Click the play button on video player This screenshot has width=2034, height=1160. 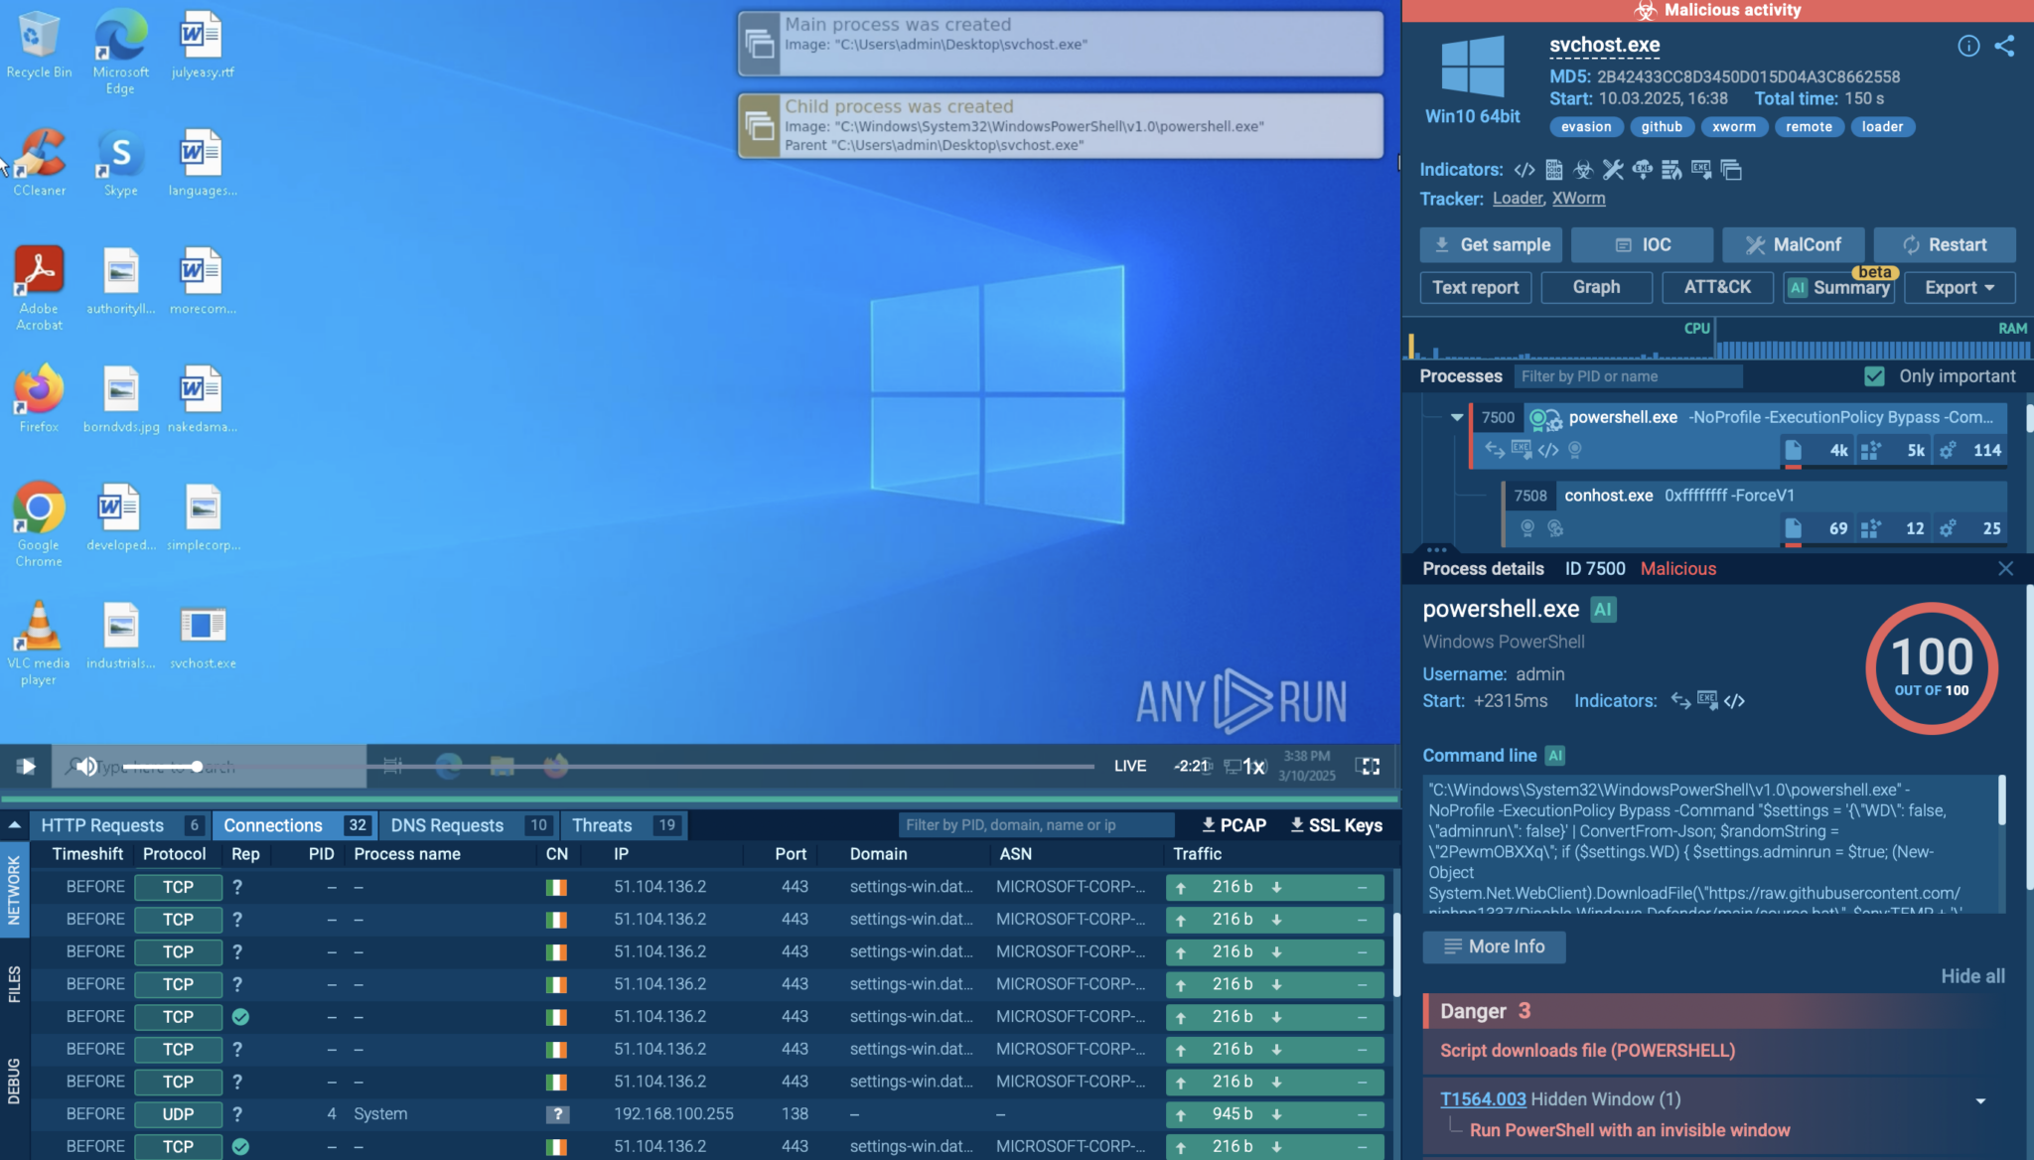26,766
